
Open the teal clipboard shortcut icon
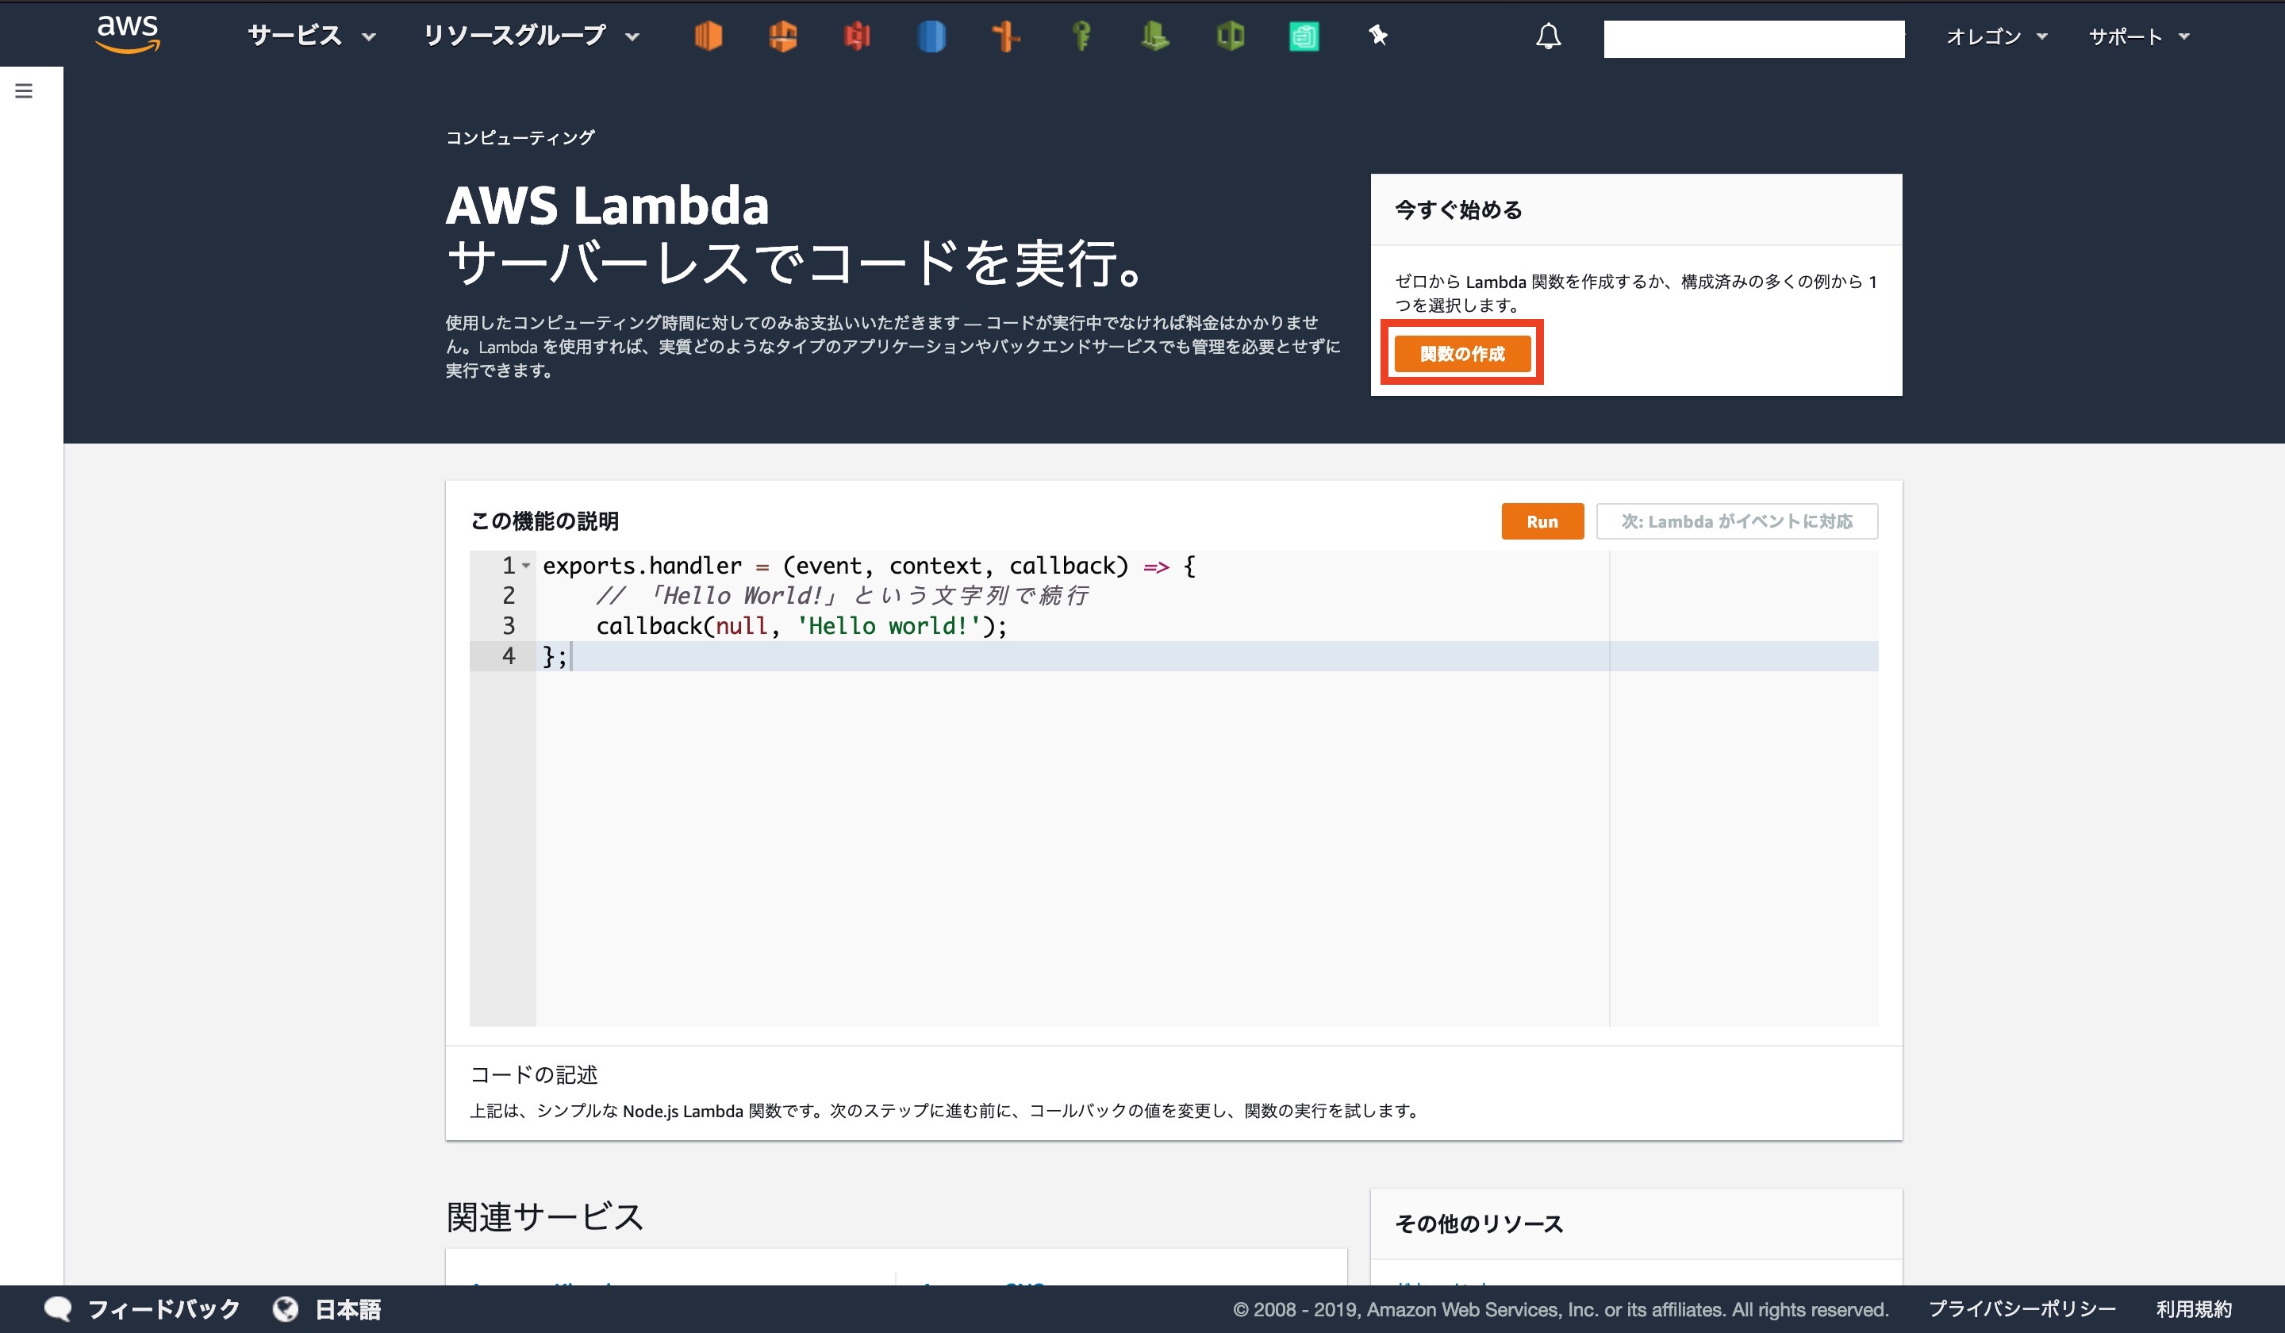click(1304, 36)
